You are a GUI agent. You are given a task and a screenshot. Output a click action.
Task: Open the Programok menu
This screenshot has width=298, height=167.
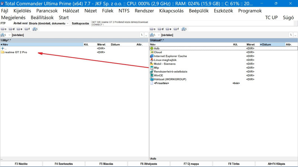pyautogui.click(x=250, y=11)
